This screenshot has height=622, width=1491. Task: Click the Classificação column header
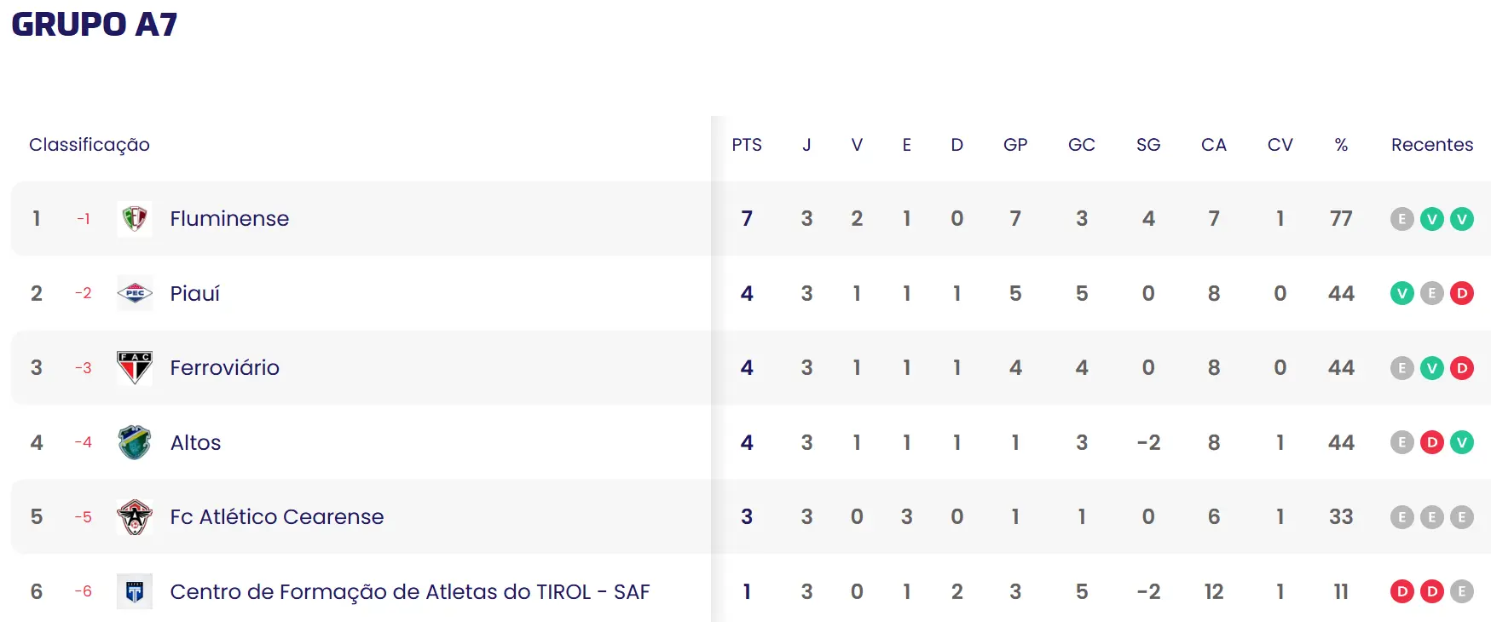click(90, 145)
